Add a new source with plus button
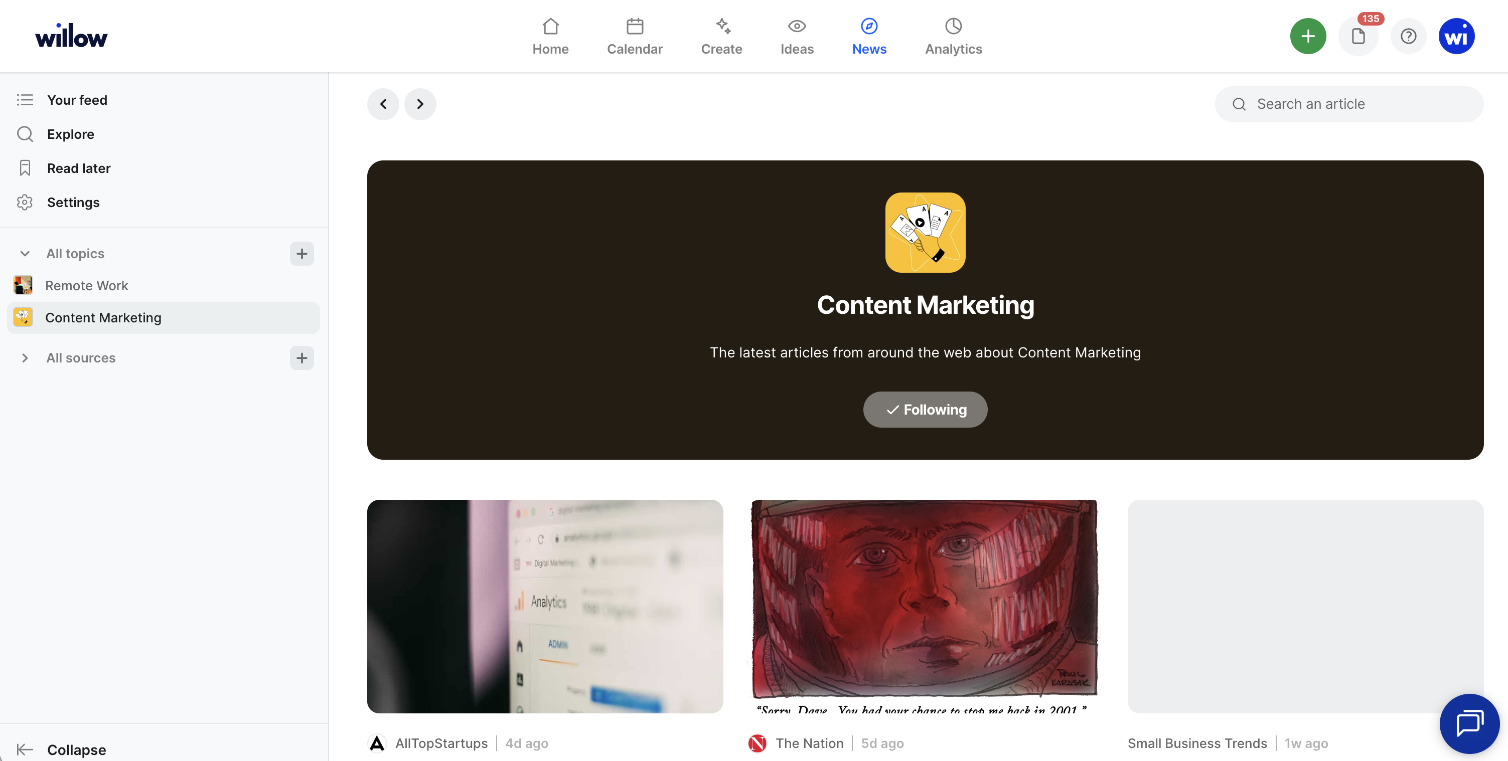 click(x=301, y=358)
